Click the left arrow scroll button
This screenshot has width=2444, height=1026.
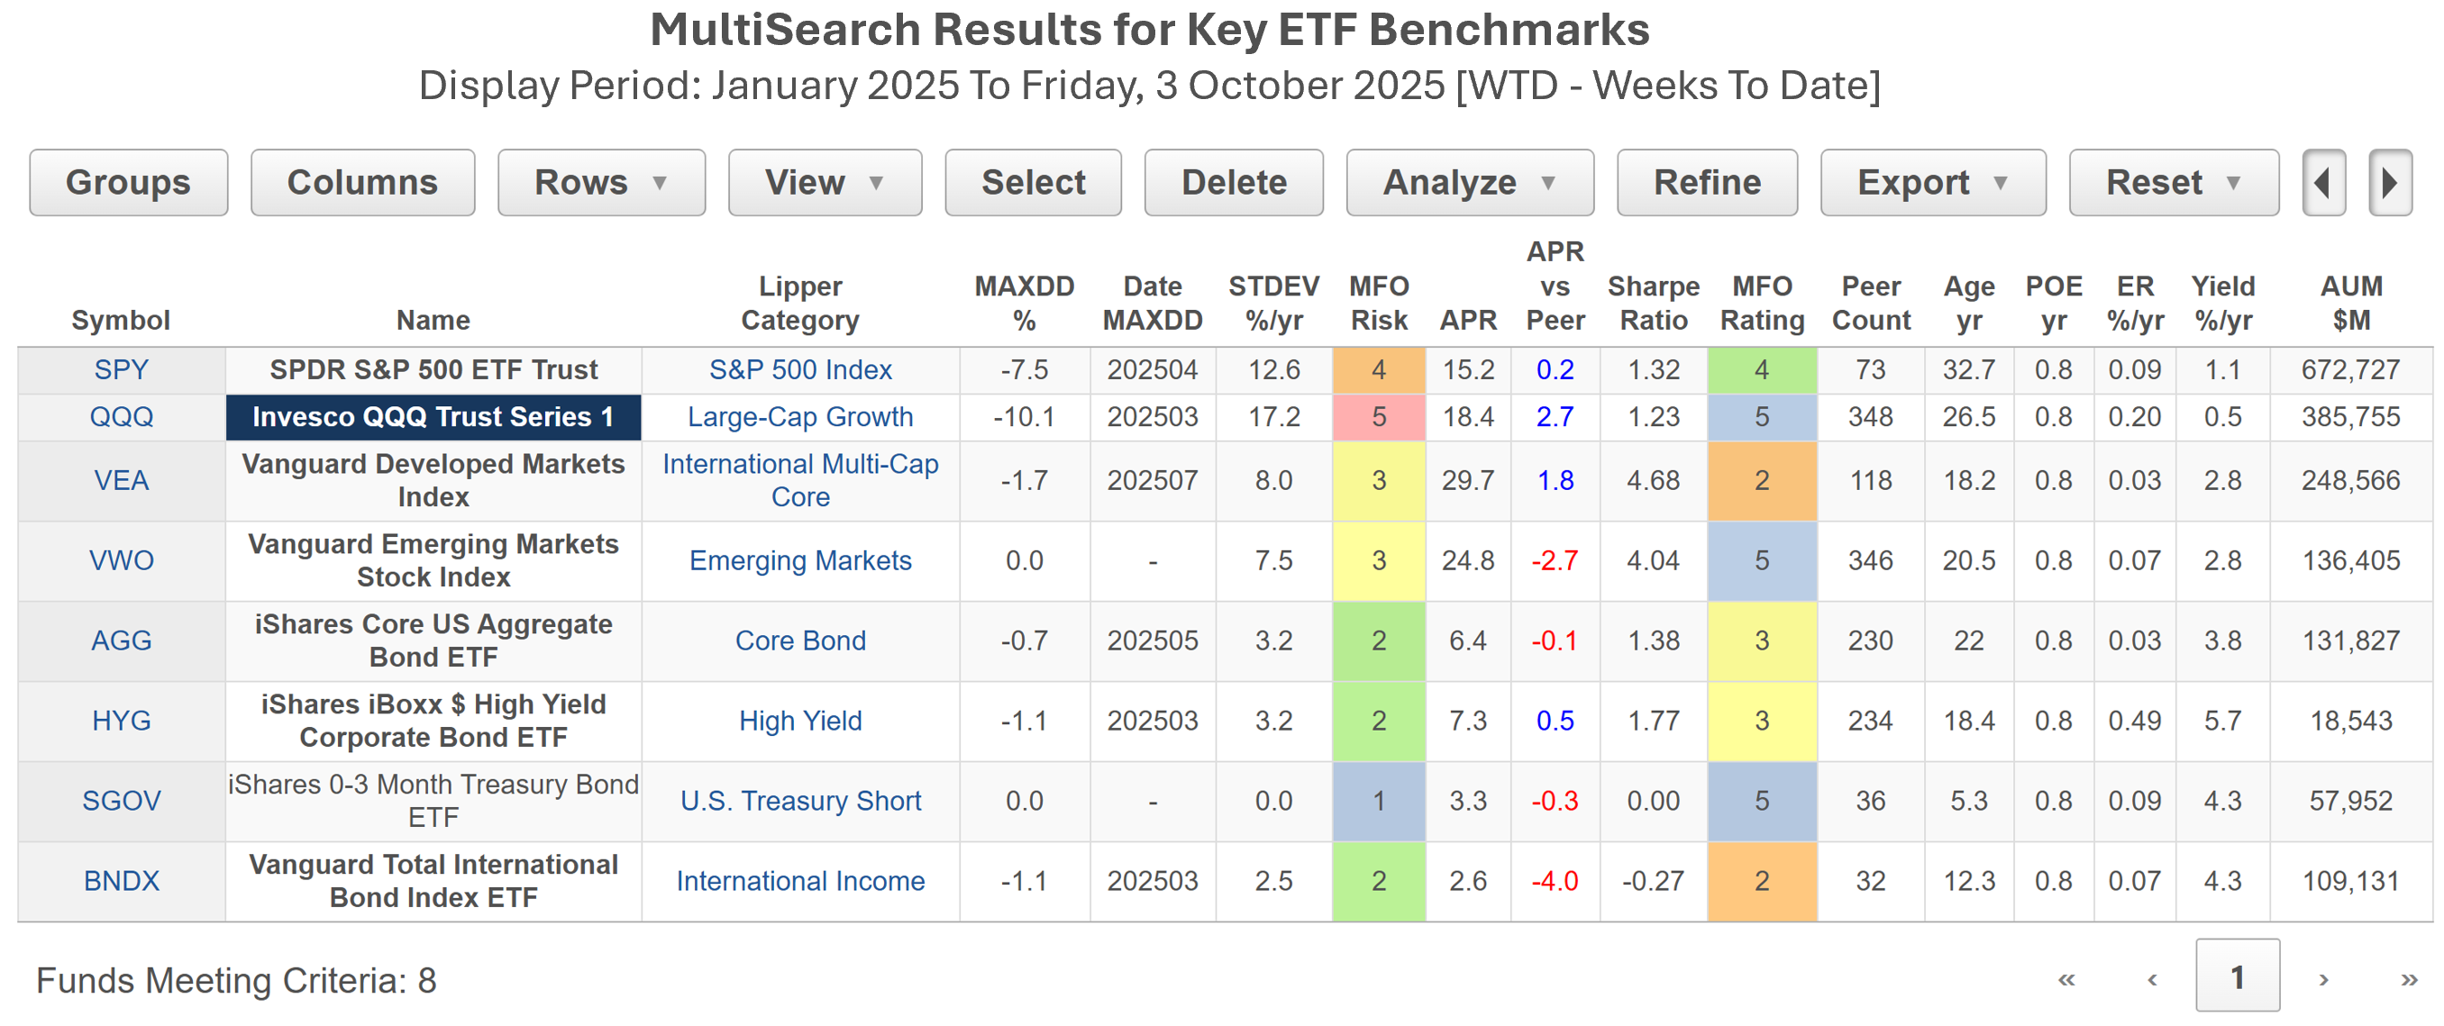2322,182
